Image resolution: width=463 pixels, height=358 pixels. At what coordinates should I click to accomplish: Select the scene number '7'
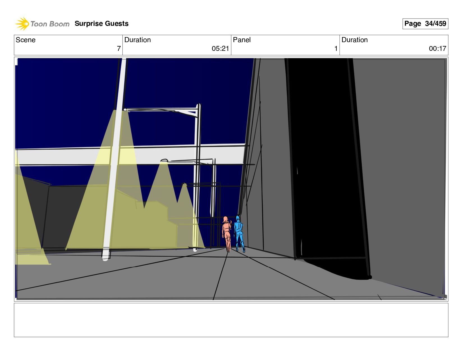[x=119, y=49]
